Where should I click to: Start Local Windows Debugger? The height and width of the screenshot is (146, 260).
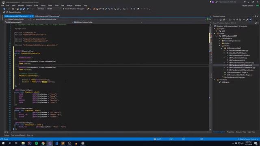(x=73, y=9)
